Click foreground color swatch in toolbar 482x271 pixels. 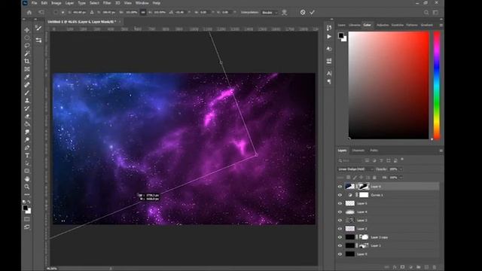(x=26, y=208)
